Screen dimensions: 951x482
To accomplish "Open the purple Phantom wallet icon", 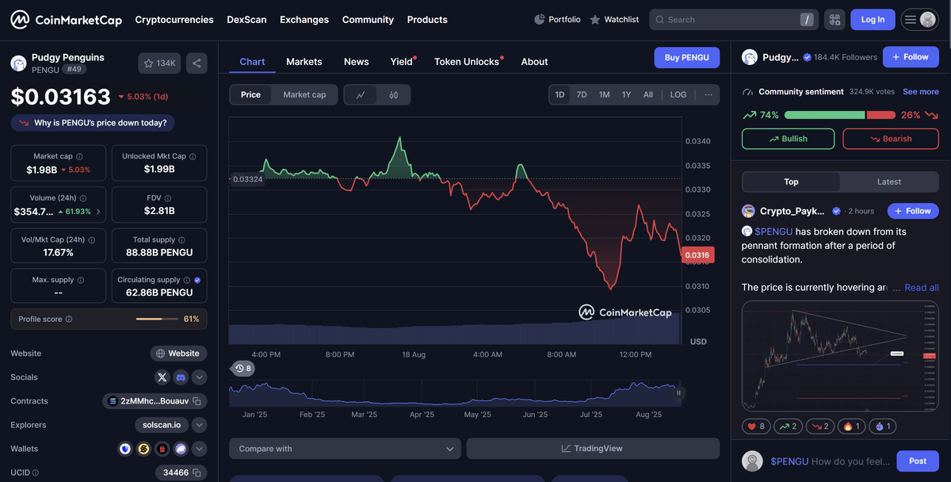I will click(181, 449).
